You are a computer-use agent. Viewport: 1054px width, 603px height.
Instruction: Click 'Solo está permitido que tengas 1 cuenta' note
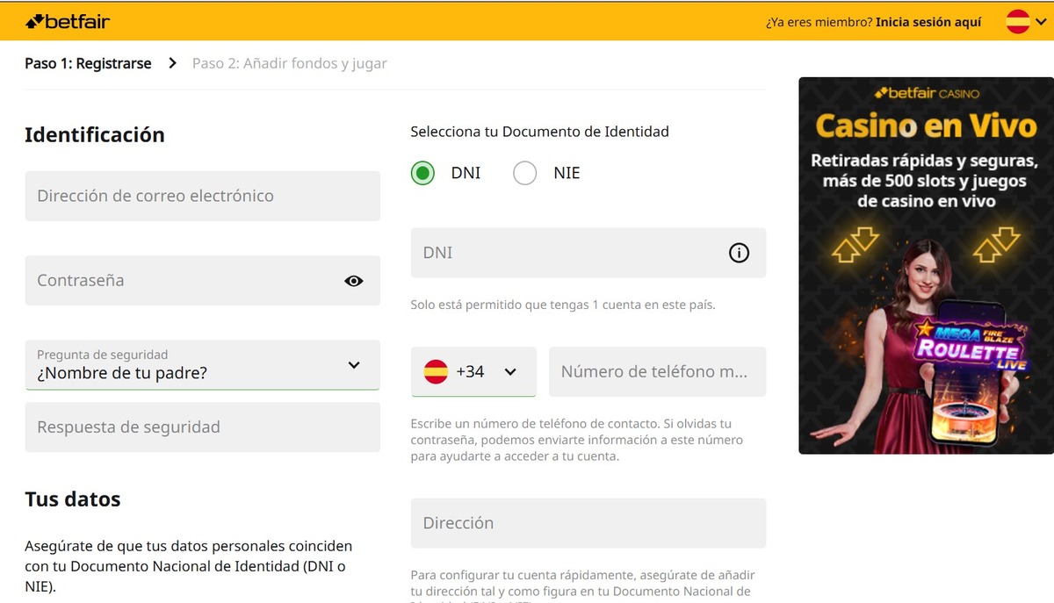(x=563, y=305)
